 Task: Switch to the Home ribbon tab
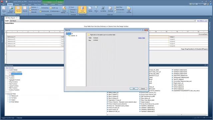click(x=10, y=4)
